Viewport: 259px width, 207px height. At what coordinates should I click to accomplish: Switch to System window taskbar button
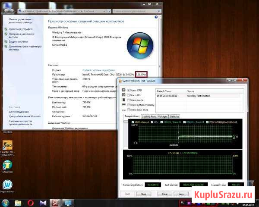click(68, 203)
